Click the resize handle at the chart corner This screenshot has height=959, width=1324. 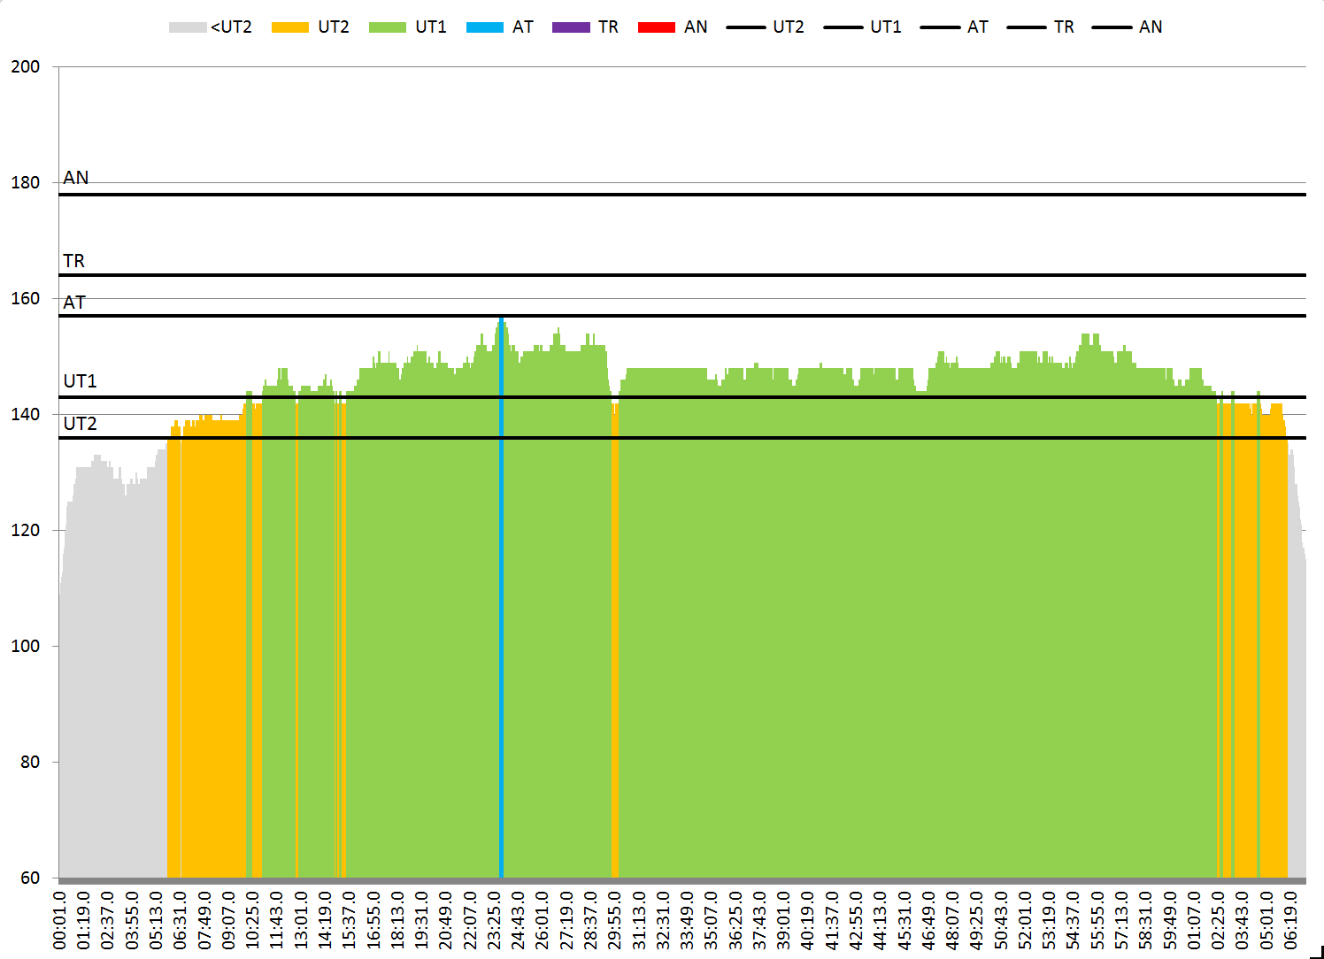(1316, 951)
